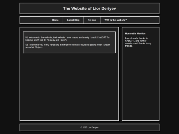Image resolution: width=179 pixels, height=134 pixels.
Task: Click the paragraph mentioning Mr. Sujano
Action: pos(68,46)
